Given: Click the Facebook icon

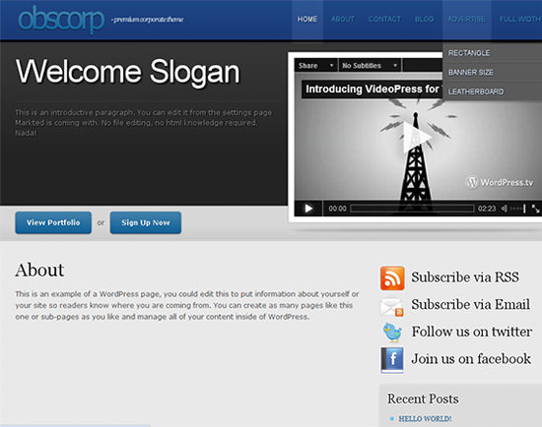Looking at the screenshot, I should pyautogui.click(x=392, y=360).
